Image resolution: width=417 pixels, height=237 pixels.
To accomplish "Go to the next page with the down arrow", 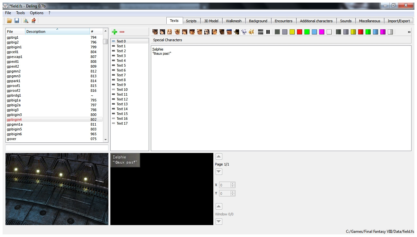I will tap(219, 172).
